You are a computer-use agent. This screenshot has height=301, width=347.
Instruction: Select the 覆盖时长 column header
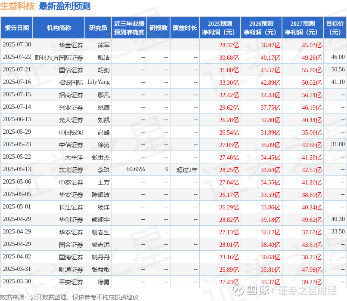pos(185,28)
